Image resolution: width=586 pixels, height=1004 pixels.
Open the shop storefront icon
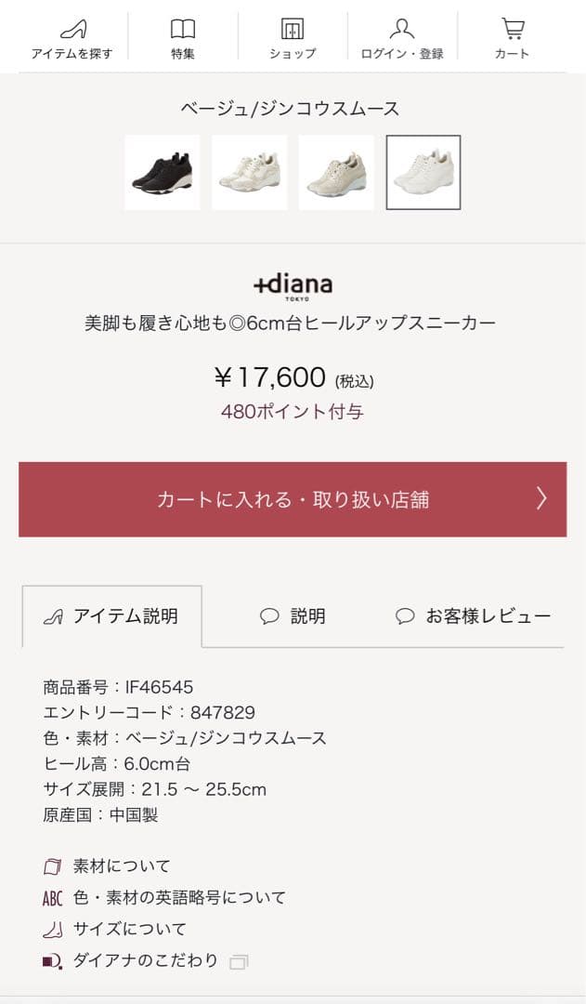[293, 29]
